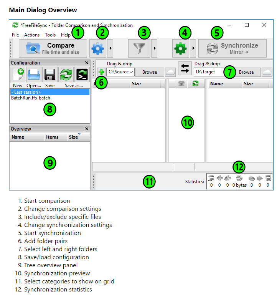Expand arrow next to filter funnel

click(154, 48)
